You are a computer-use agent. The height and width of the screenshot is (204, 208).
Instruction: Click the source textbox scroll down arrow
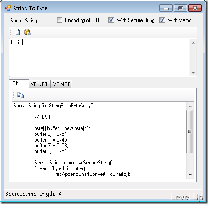193,73
